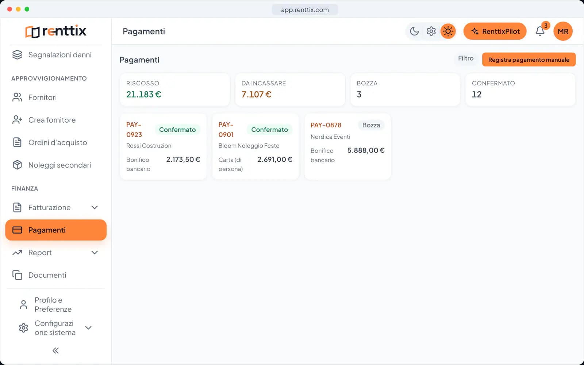
Task: Click the Da incassare 7.107 € card
Action: pyautogui.click(x=290, y=90)
